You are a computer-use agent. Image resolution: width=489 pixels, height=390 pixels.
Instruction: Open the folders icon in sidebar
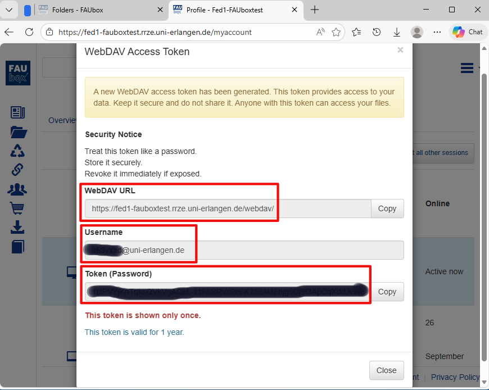[x=18, y=132]
